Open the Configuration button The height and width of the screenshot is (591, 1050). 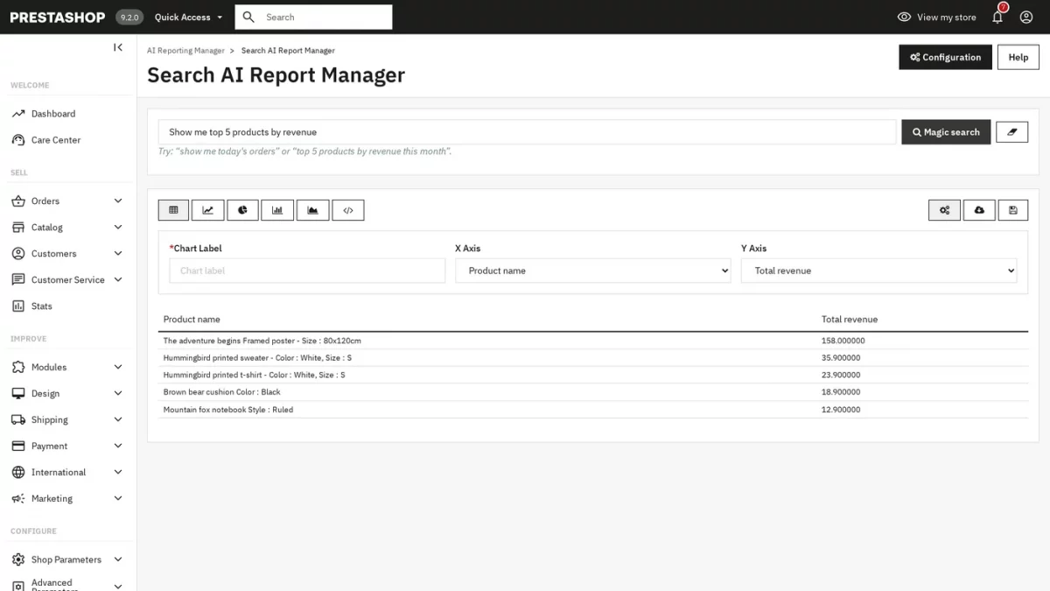[x=945, y=57]
